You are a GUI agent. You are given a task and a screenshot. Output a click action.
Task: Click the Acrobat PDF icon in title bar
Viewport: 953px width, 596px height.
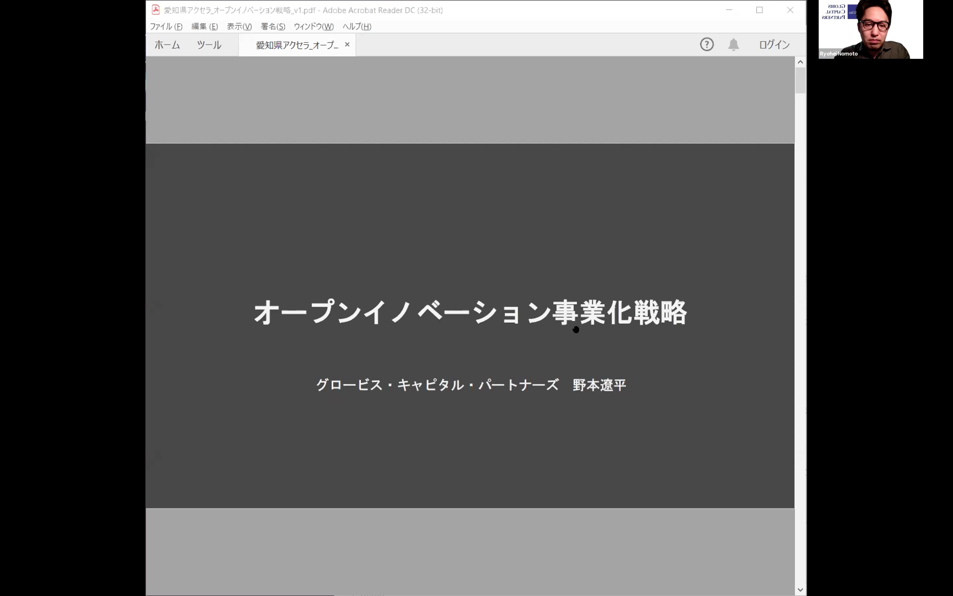tap(156, 10)
